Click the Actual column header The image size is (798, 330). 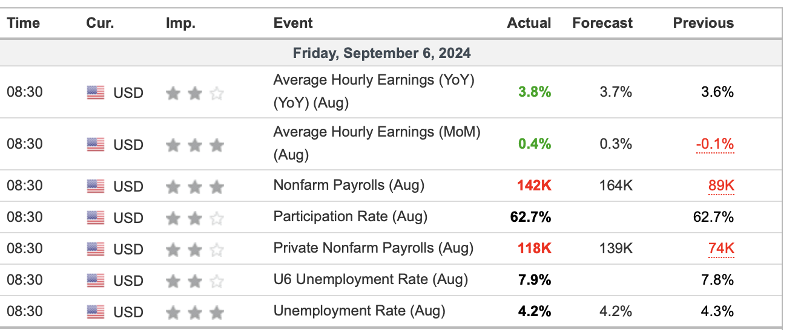(x=529, y=23)
